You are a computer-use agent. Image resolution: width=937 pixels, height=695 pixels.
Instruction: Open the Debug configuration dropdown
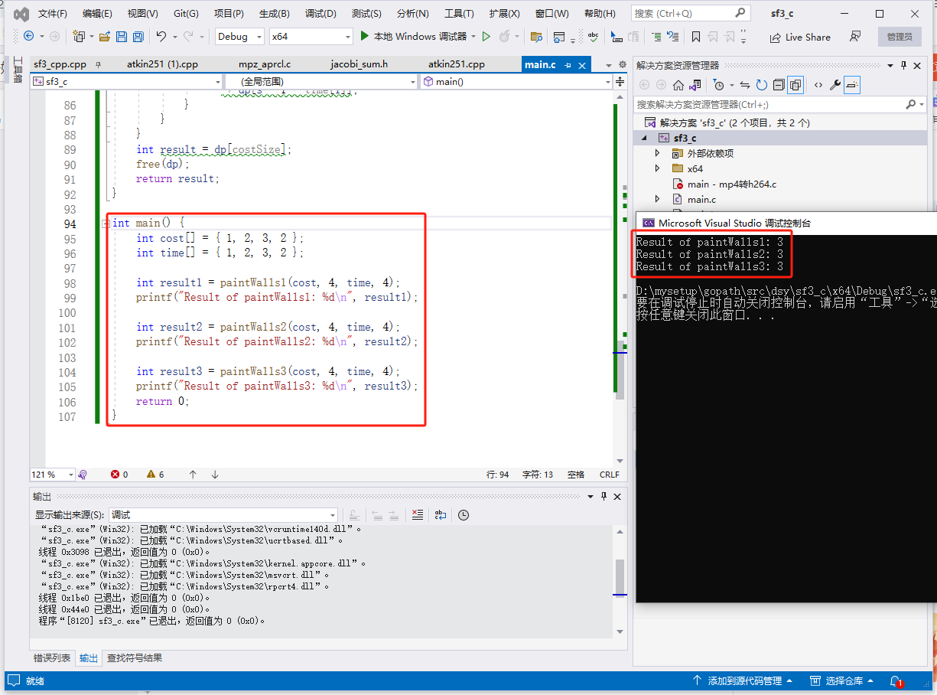click(239, 37)
